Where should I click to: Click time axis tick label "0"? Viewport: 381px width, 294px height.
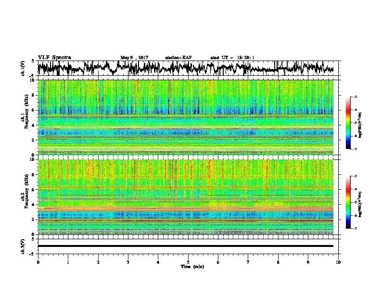tap(38, 262)
